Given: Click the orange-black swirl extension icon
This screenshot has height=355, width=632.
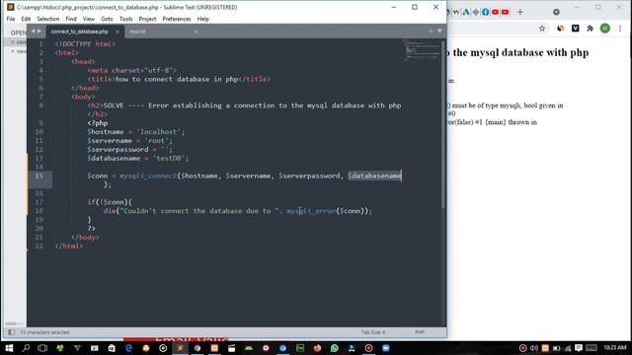Looking at the screenshot, I should (560, 29).
